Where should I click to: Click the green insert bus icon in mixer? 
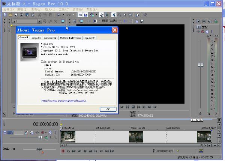click(216, 21)
